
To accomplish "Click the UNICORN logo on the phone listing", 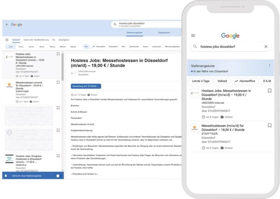I will [x=194, y=93].
